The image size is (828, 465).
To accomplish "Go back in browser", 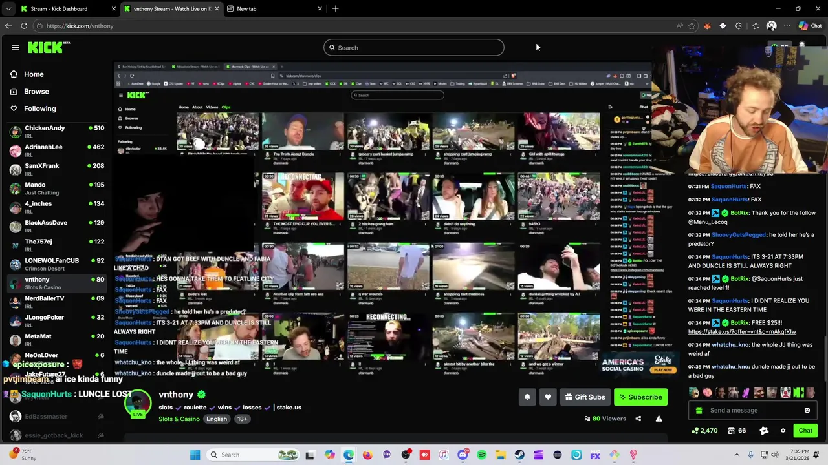I will point(8,26).
